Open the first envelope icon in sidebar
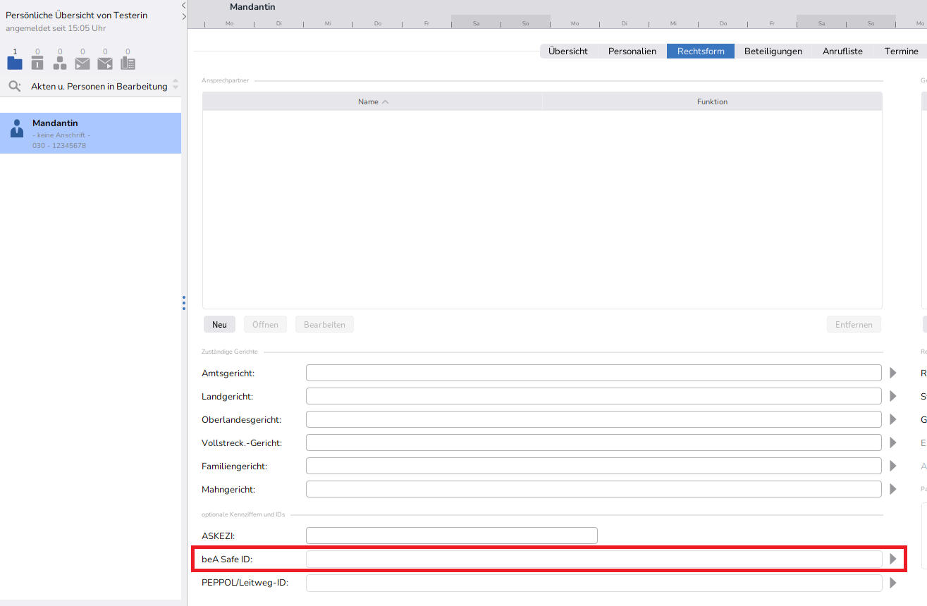This screenshot has width=927, height=606. [82, 63]
